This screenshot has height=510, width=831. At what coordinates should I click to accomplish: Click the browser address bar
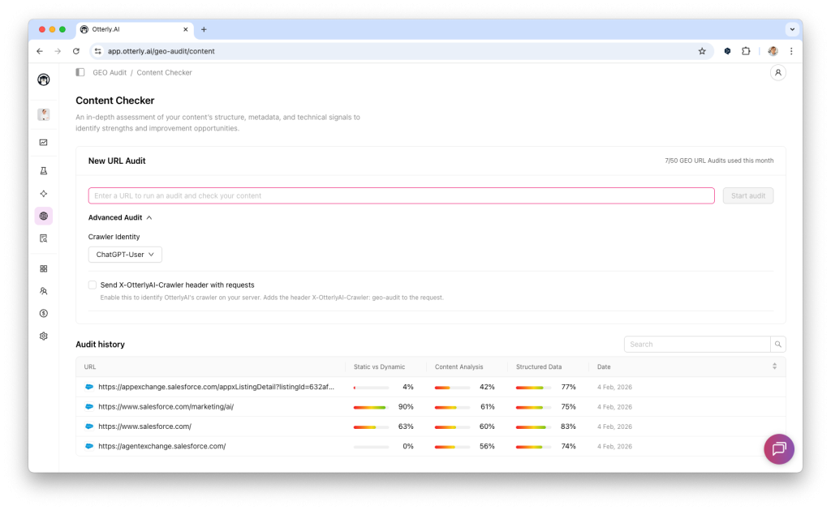click(400, 51)
